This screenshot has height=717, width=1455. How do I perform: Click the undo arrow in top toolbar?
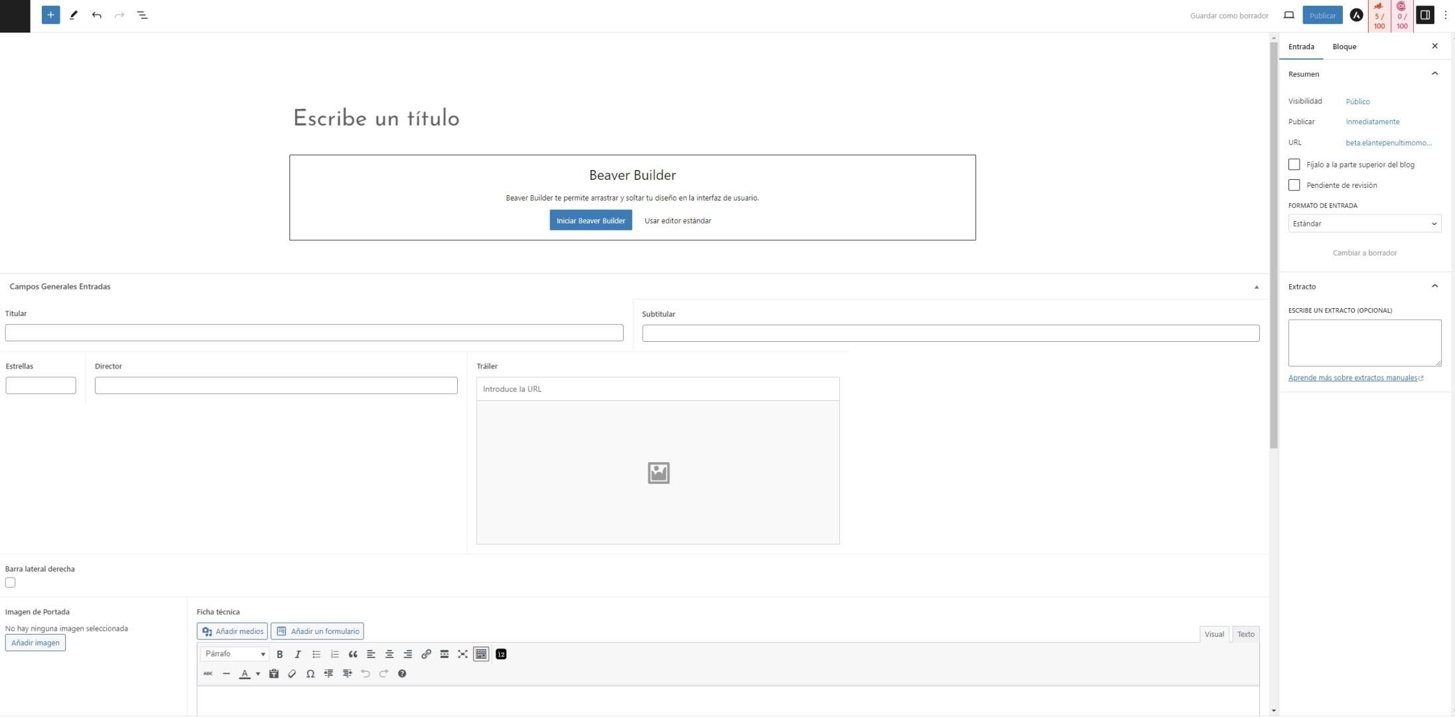(97, 15)
